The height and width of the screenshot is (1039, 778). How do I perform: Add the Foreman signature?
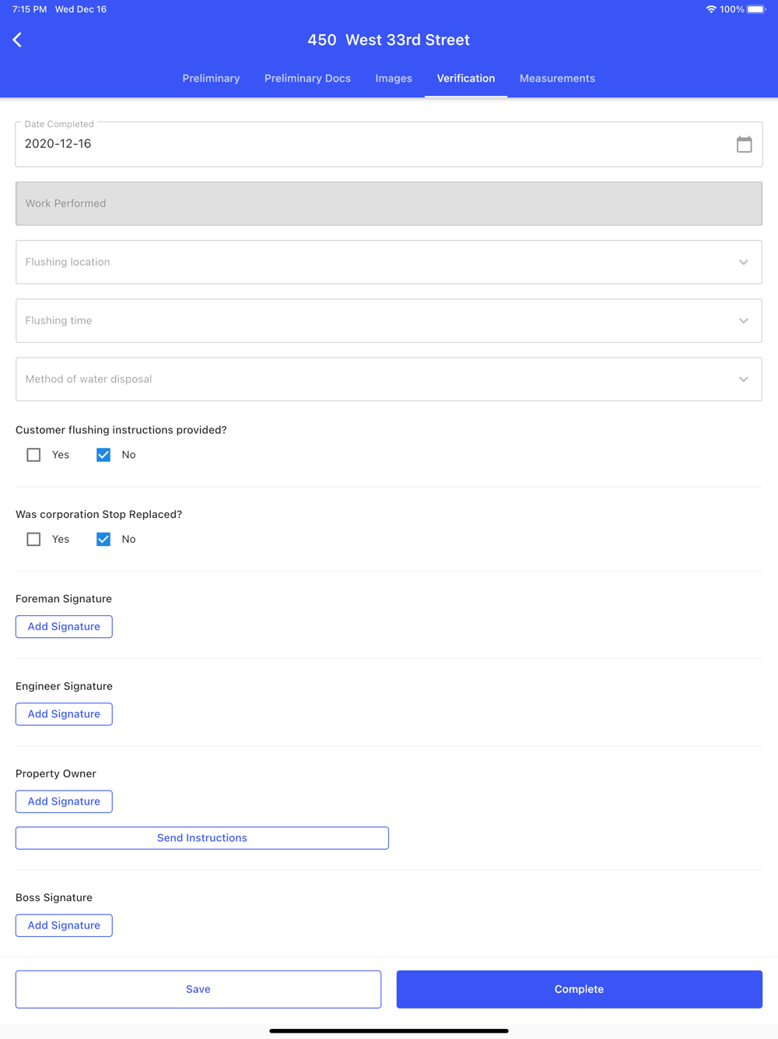click(64, 626)
